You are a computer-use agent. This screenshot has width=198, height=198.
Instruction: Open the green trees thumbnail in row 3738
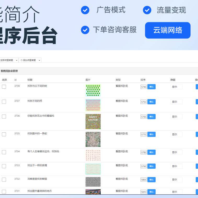point(93,90)
